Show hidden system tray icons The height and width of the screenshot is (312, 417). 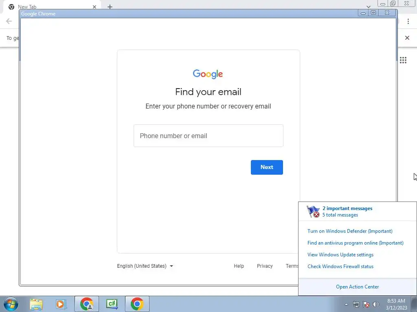click(346, 304)
